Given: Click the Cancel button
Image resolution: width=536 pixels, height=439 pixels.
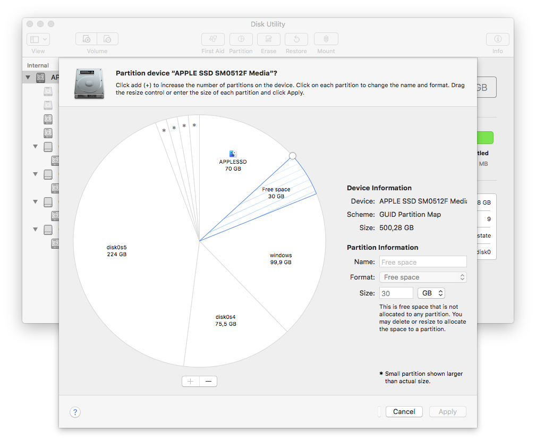Looking at the screenshot, I should (x=404, y=412).
